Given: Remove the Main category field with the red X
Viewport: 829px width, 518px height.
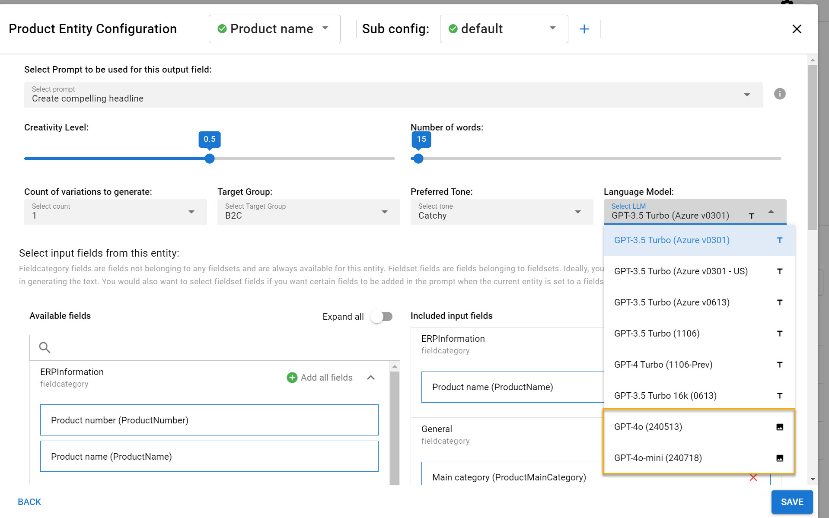Looking at the screenshot, I should pos(753,477).
